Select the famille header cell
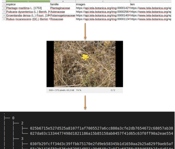The height and width of the screenshot is (149, 175). click(63, 4)
